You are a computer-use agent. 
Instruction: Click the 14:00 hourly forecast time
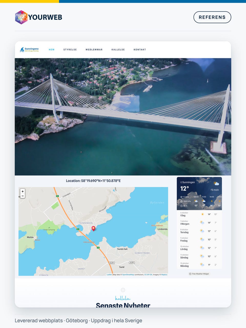pyautogui.click(x=212, y=197)
